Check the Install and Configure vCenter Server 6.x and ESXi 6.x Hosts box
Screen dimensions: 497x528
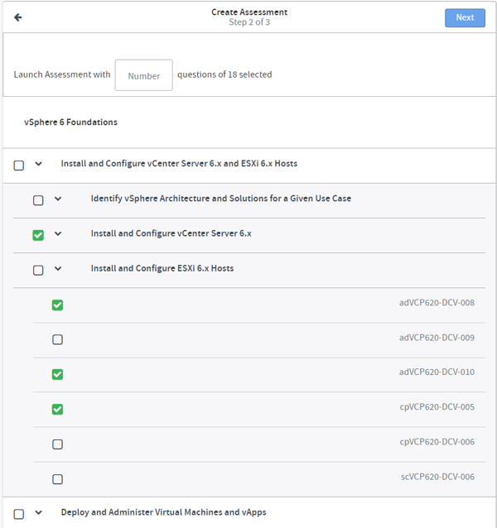point(19,166)
